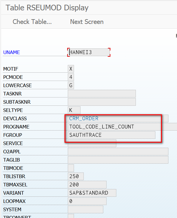
Task: Focus the empty TASKNR field
Action: [x=102, y=94]
